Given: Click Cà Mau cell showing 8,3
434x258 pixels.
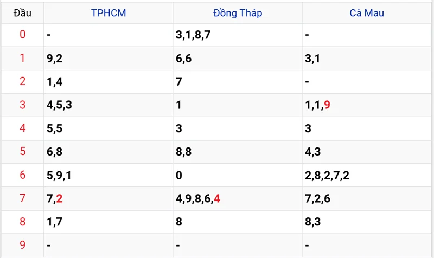Looking at the screenshot, I should pyautogui.click(x=313, y=222).
